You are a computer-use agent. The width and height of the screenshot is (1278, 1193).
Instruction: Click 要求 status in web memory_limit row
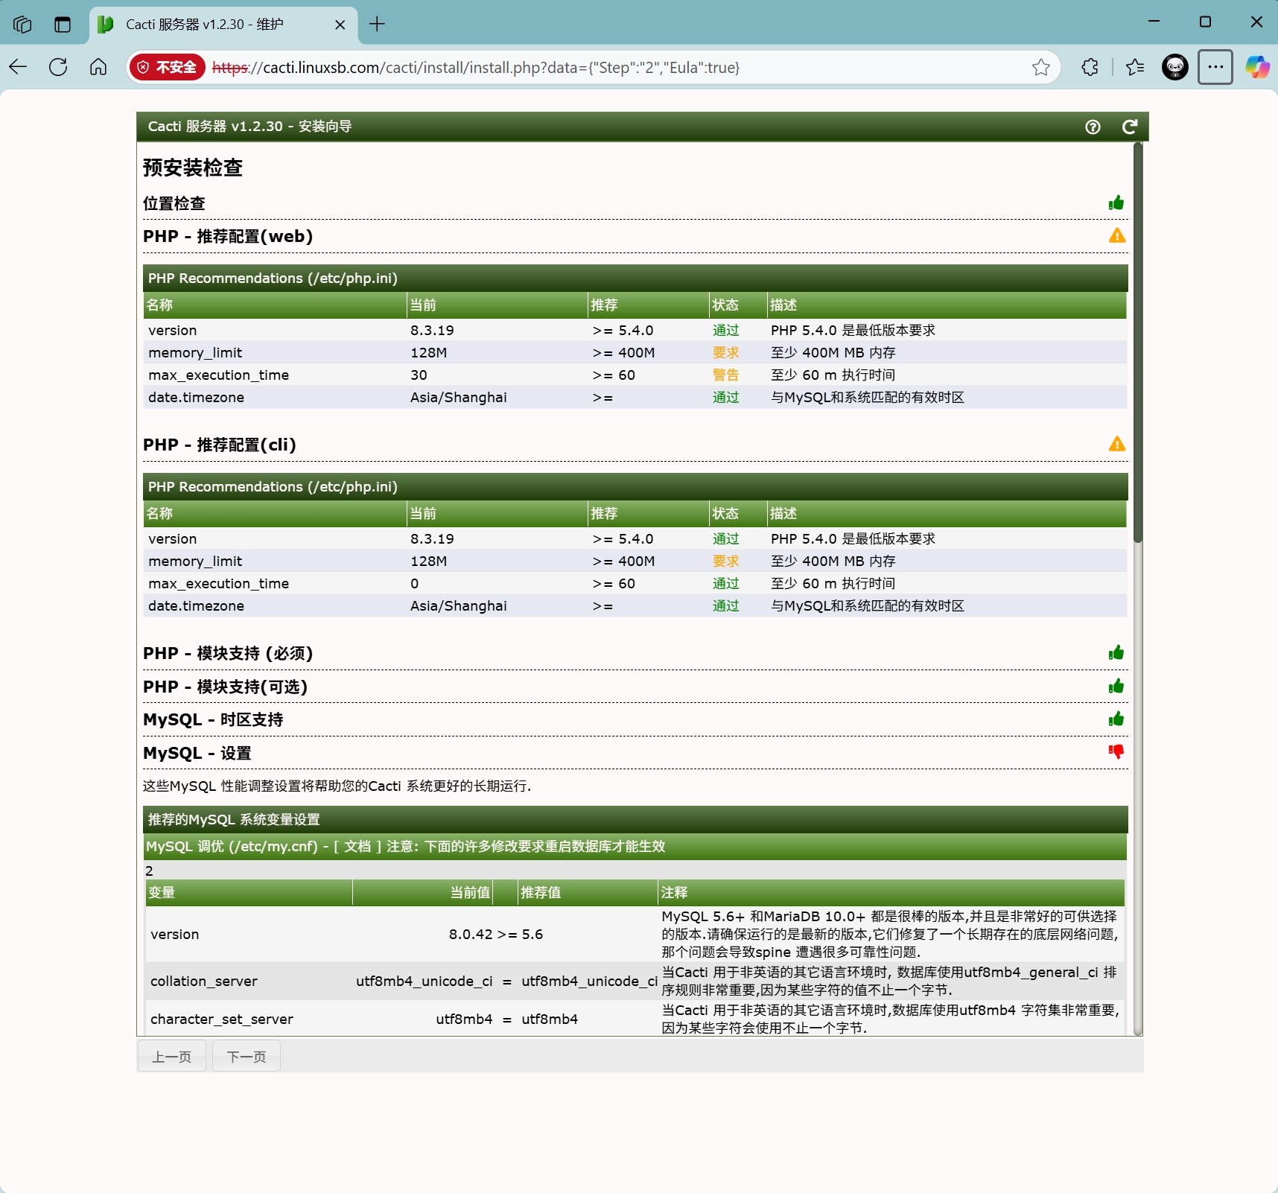click(x=726, y=353)
